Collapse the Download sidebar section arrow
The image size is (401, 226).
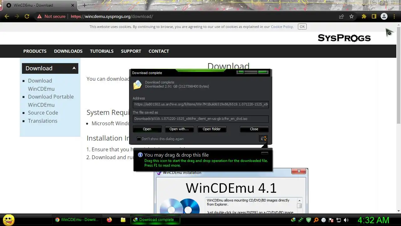pos(74,68)
